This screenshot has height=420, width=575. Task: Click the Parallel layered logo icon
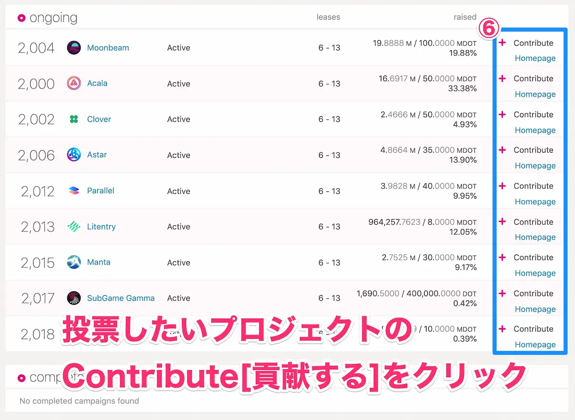(74, 191)
